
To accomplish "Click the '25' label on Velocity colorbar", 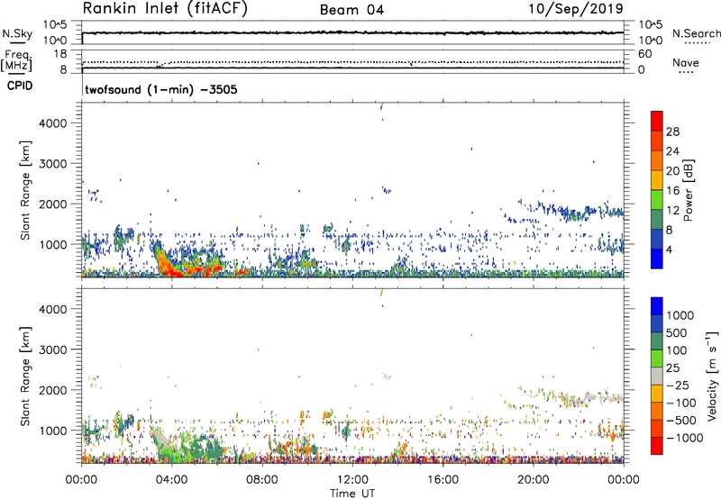I will tap(672, 368).
